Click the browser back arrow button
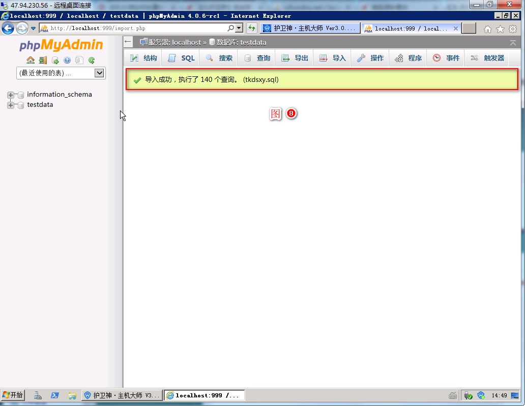The image size is (525, 406). click(8, 28)
